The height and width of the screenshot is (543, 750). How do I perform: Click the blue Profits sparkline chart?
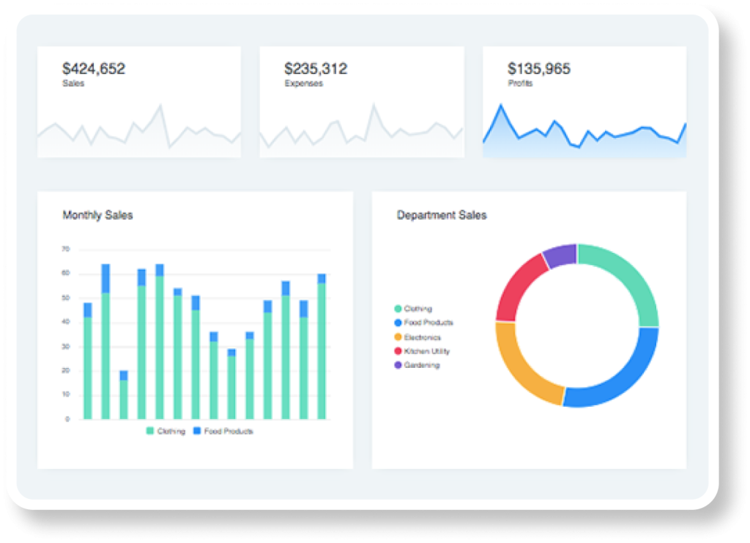pos(584,133)
